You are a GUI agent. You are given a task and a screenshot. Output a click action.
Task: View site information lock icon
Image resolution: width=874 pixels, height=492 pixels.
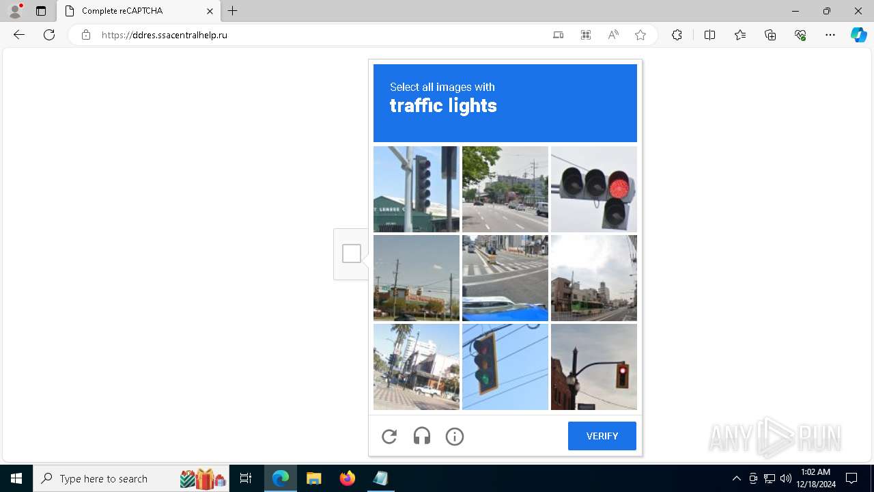[x=86, y=35]
